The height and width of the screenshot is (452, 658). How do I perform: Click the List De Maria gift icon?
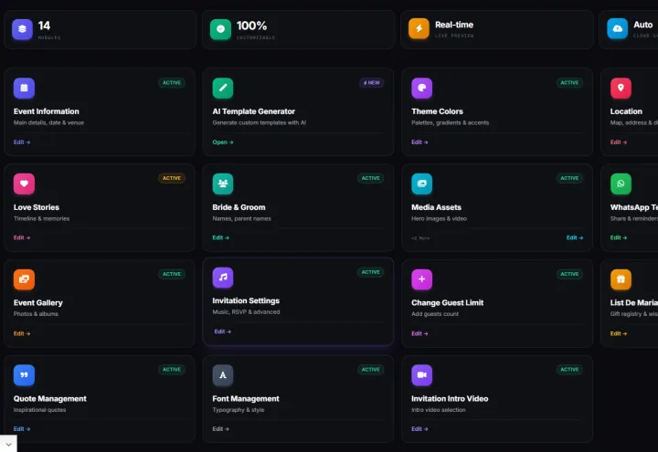pos(621,279)
